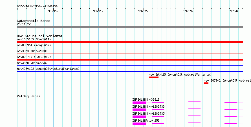Open variant nsv4290425 gnomAD label

pos(180,75)
